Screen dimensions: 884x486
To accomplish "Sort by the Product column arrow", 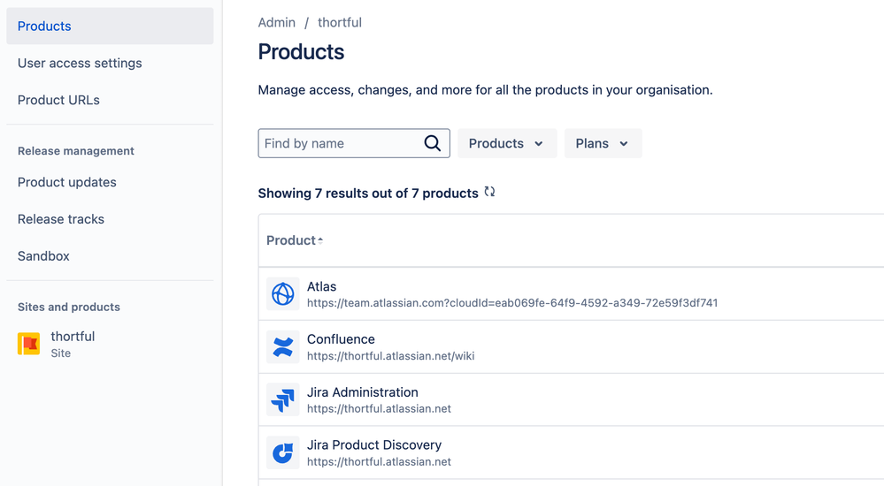I will pos(320,240).
